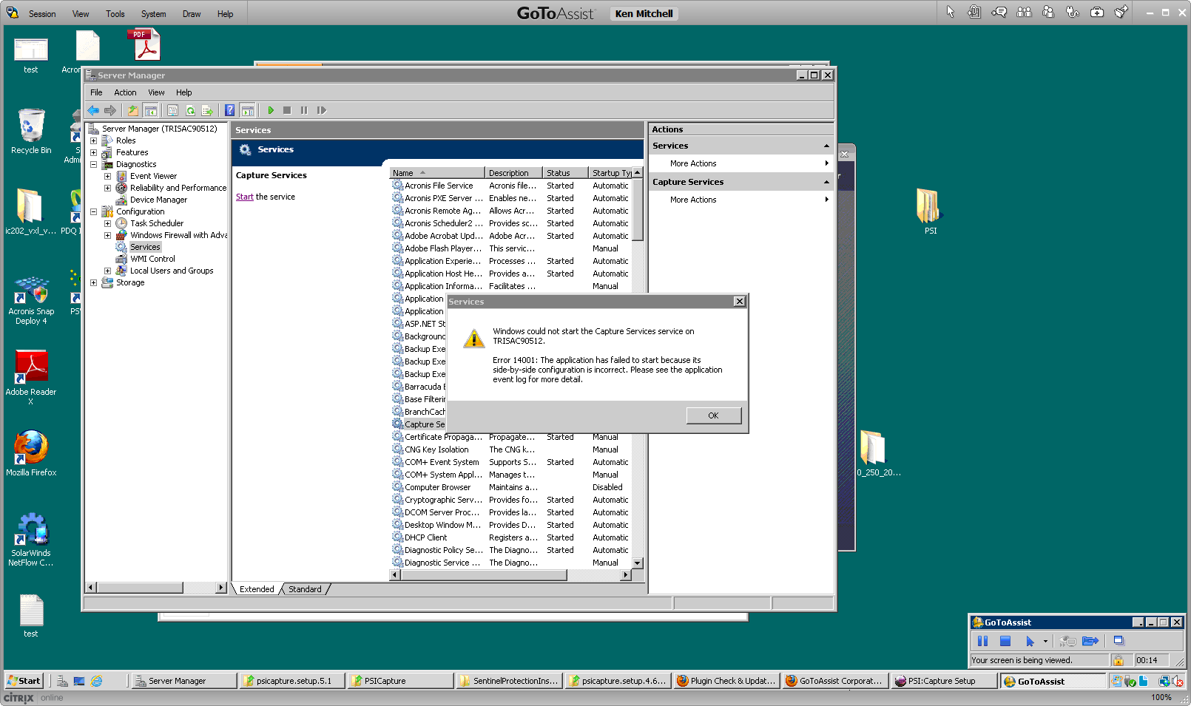
Task: Open the GoToAssist Tools menu
Action: point(115,14)
